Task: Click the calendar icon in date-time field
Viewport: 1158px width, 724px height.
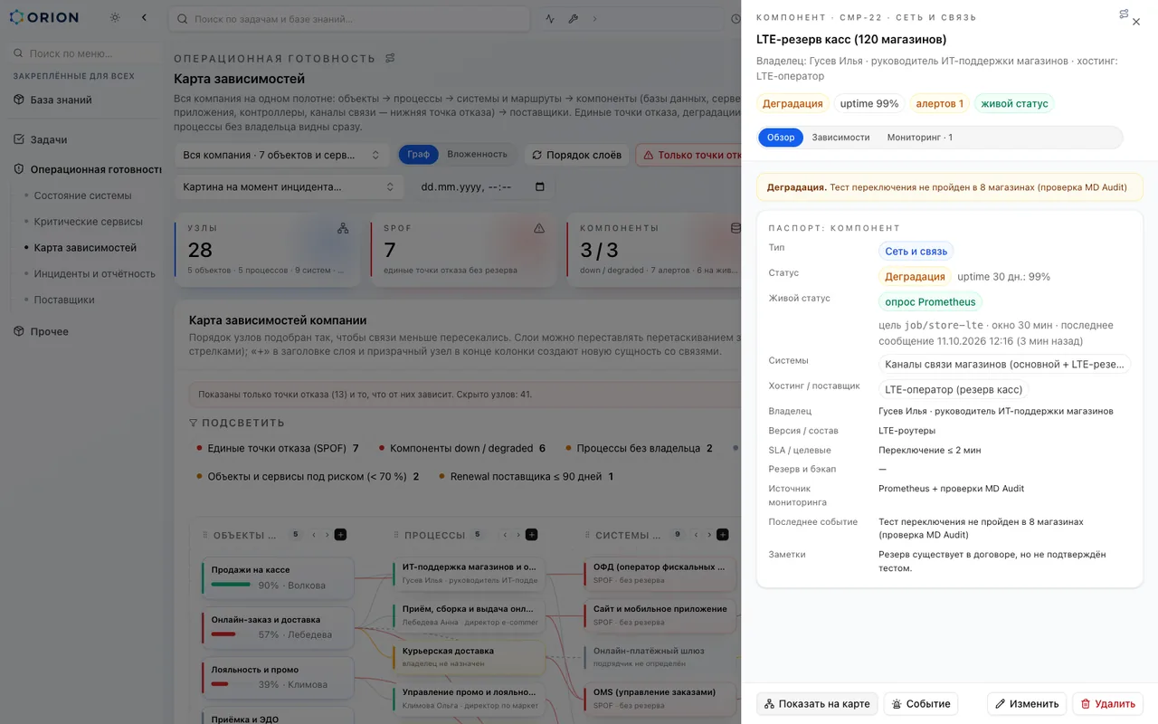Action: click(x=540, y=187)
